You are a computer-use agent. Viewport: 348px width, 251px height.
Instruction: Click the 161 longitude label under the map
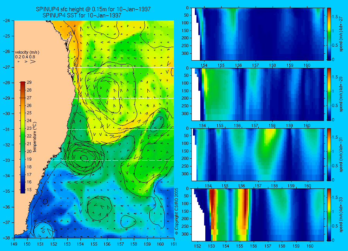174,244
